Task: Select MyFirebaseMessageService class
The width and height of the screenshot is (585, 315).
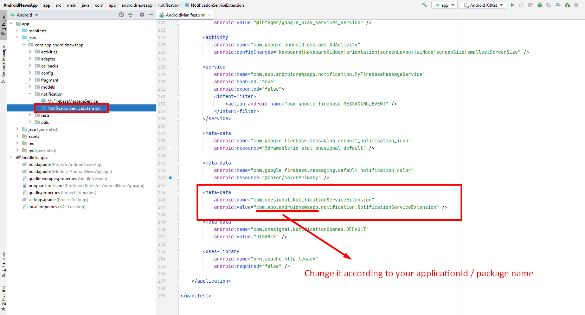Action: click(x=72, y=101)
